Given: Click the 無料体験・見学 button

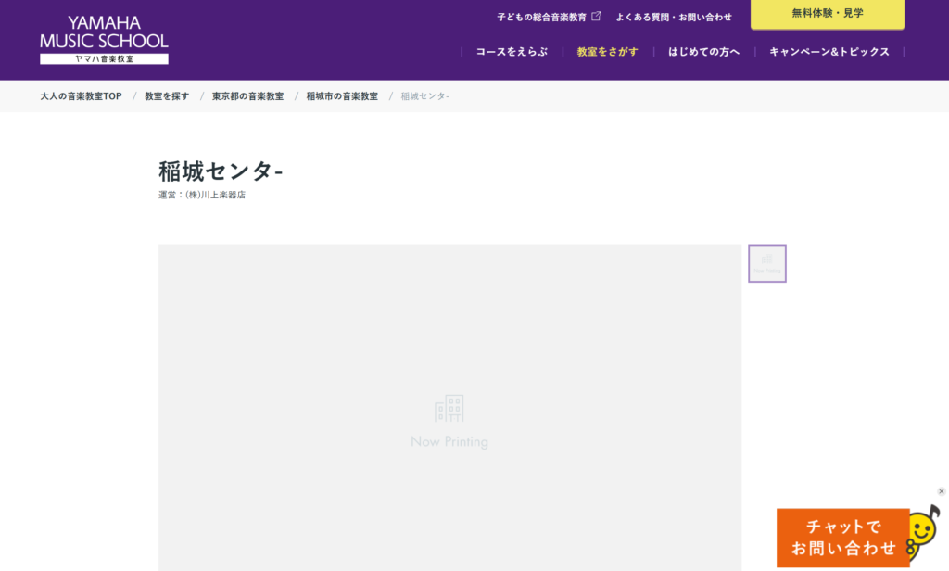Looking at the screenshot, I should click(x=828, y=14).
